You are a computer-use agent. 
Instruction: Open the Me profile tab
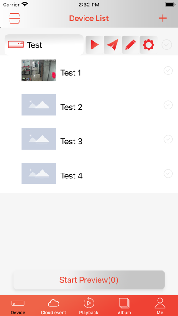coord(160,306)
